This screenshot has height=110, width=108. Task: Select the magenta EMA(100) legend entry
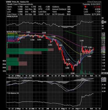click(12, 41)
